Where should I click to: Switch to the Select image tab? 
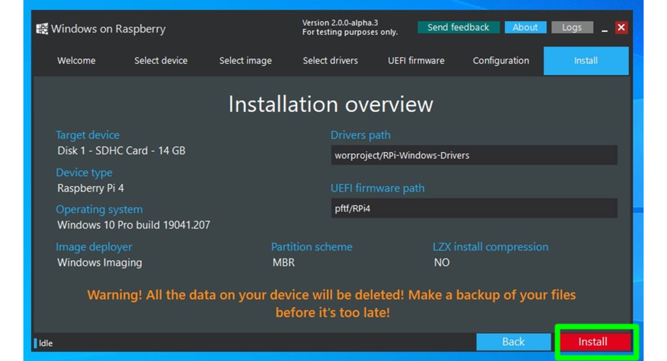click(x=245, y=61)
